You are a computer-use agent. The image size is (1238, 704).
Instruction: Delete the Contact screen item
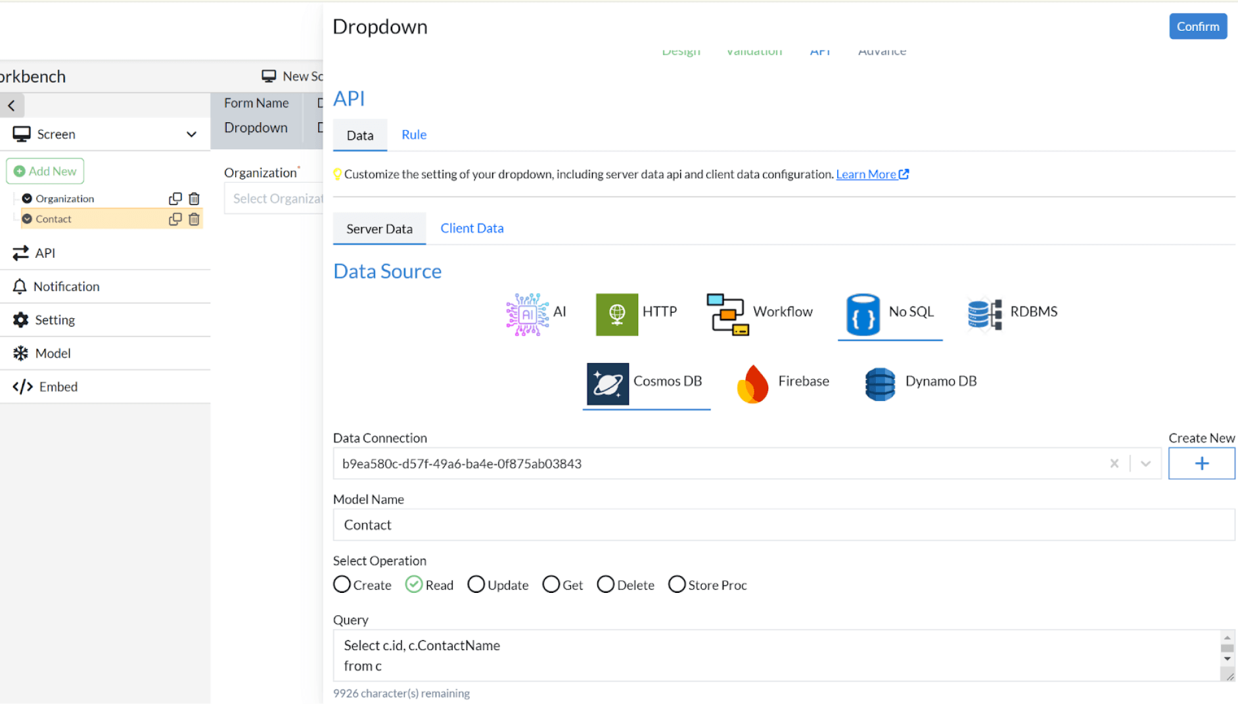tap(194, 219)
